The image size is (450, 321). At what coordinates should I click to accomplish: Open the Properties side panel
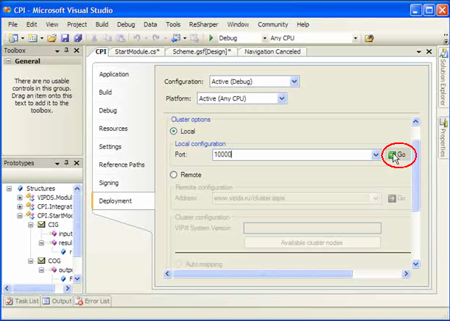(x=443, y=137)
